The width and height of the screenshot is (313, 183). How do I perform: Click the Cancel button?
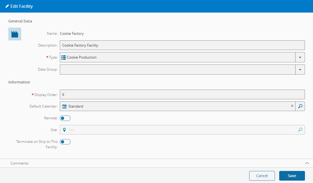tap(262, 176)
